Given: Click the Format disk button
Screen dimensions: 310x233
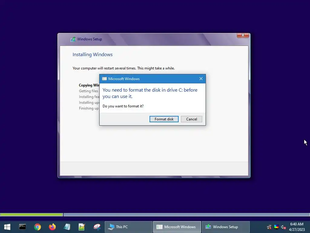Looking at the screenshot, I should coord(164,119).
